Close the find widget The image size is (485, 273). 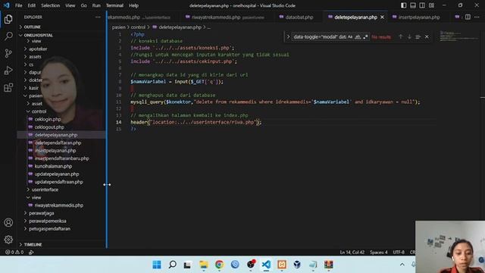[427, 37]
